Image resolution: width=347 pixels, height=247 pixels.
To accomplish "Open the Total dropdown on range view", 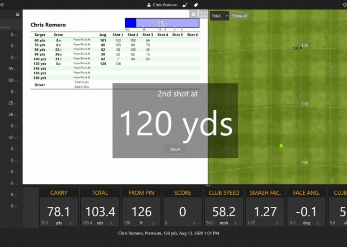I will [x=219, y=16].
